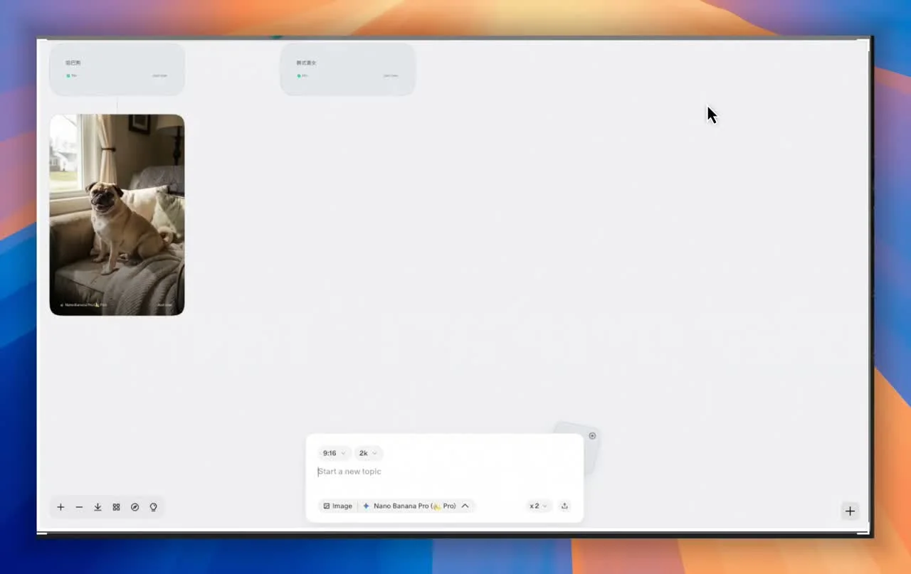This screenshot has width=911, height=574.
Task: Select the Image mode button
Action: pyautogui.click(x=337, y=506)
